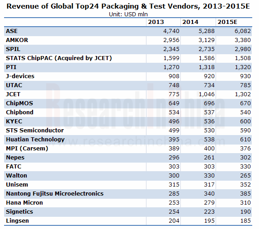Screen dimensions: 259x229
Task: Click the JCET vendor name
Action: pyautogui.click(x=13, y=94)
